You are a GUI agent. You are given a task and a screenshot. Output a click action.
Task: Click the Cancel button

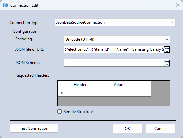(160, 129)
